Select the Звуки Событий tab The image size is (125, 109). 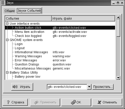29,11
